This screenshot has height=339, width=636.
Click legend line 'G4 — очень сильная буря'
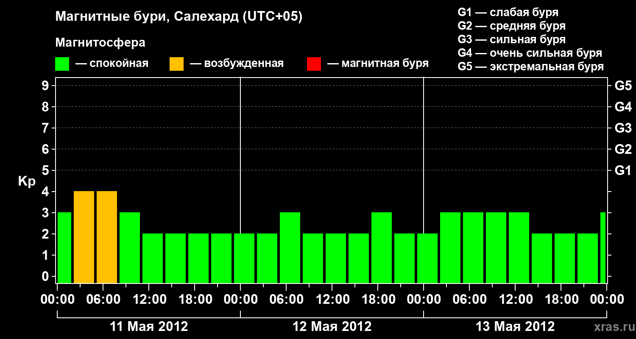click(x=530, y=53)
